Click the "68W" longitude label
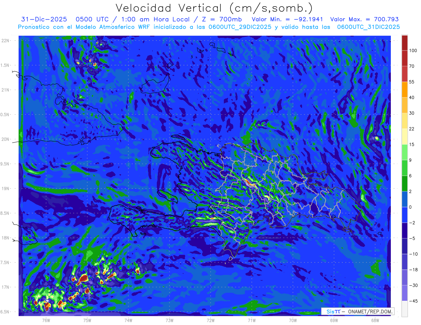 [x=375, y=320]
